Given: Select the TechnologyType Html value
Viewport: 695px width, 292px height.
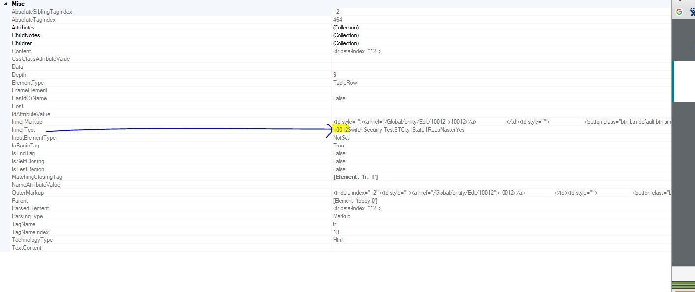Looking at the screenshot, I should pos(338,240).
